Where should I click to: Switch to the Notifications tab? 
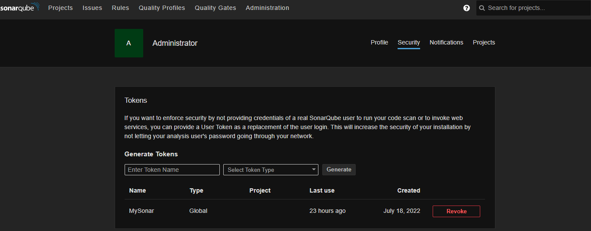tap(446, 42)
